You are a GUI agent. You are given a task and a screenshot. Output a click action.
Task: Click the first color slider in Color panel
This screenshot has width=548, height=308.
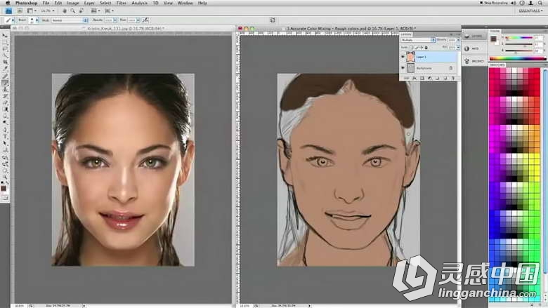tap(518, 38)
